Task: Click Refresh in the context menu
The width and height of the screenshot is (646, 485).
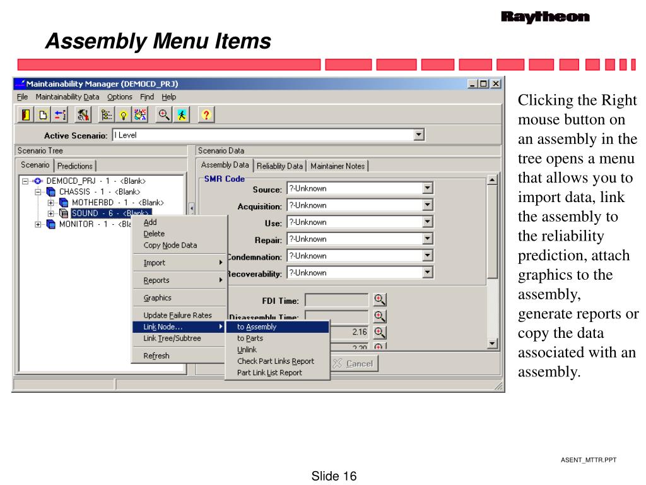Action: [179, 356]
